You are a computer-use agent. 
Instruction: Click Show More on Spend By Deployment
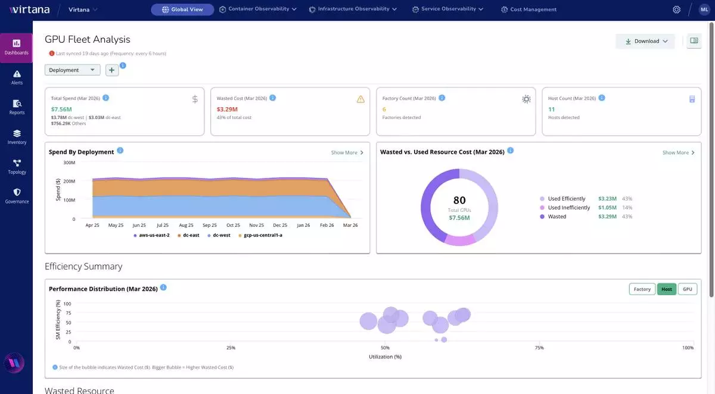coord(347,153)
